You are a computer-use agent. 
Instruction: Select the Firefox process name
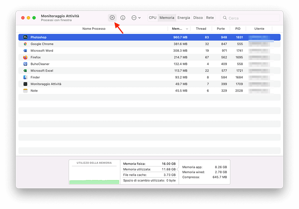36,57
